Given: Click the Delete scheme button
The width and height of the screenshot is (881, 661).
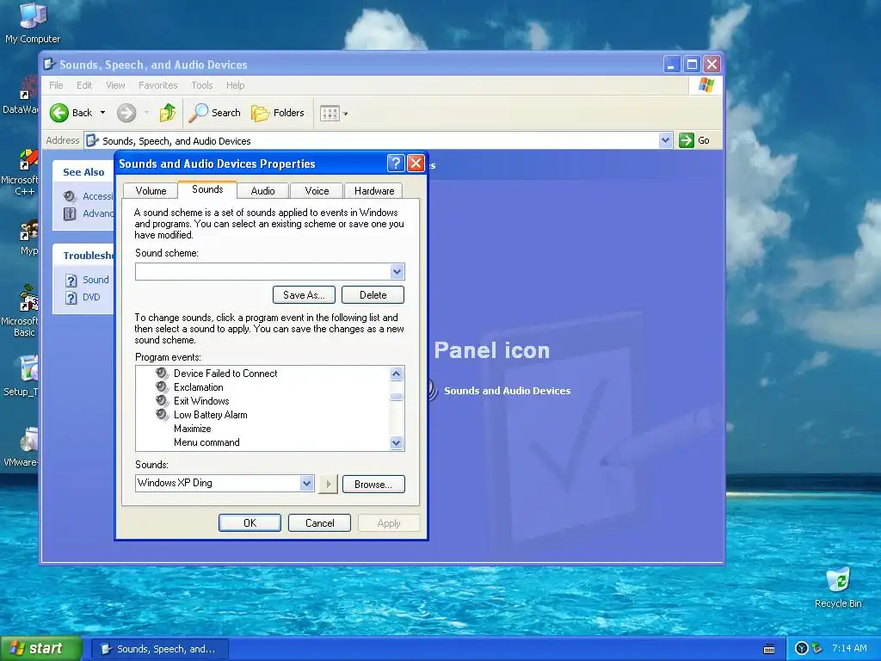Looking at the screenshot, I should (x=373, y=294).
